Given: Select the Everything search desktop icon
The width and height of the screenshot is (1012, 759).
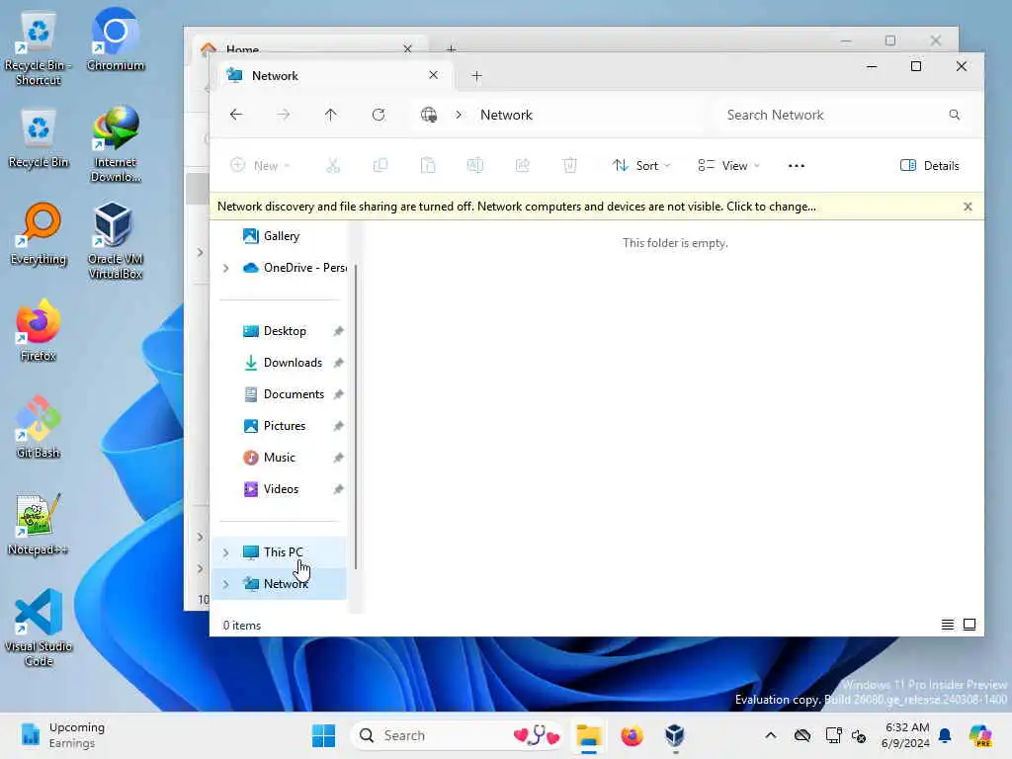Looking at the screenshot, I should tap(39, 235).
